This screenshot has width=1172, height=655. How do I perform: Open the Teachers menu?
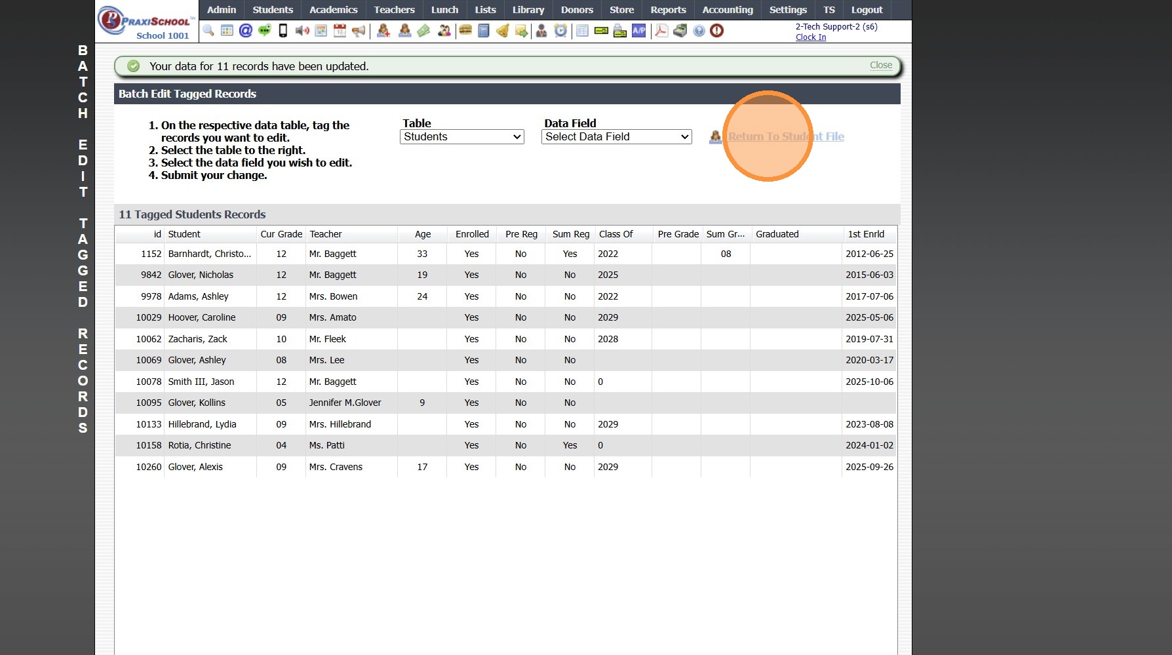point(395,10)
